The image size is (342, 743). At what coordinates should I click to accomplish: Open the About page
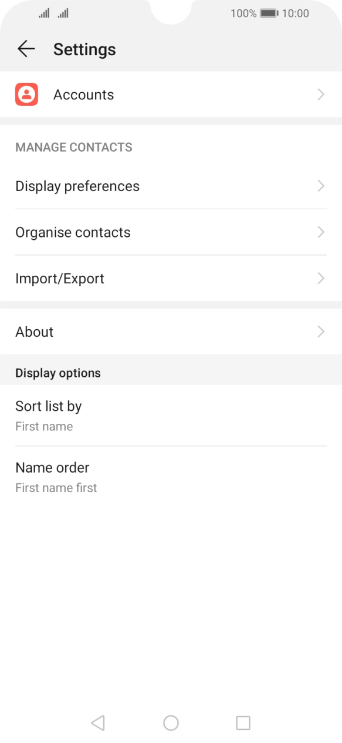[x=34, y=332]
